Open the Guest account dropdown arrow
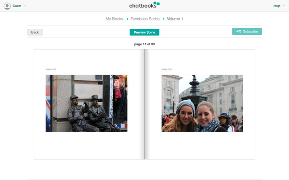Screen dimensions: 289x180 pyautogui.click(x=25, y=6)
